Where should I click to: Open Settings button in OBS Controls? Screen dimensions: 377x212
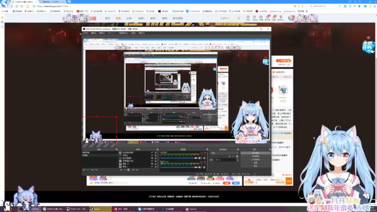point(255,163)
